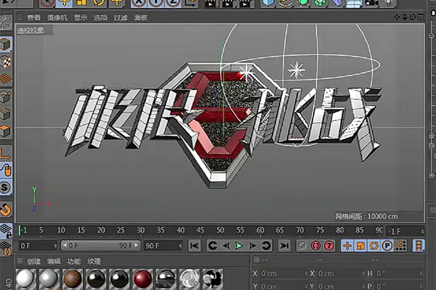Toggle X axis lock in top toolbar

point(139,3)
